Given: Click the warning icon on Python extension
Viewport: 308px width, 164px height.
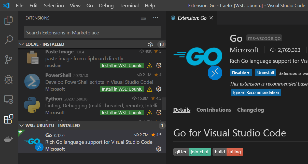Looking at the screenshot, I should tap(150, 113).
